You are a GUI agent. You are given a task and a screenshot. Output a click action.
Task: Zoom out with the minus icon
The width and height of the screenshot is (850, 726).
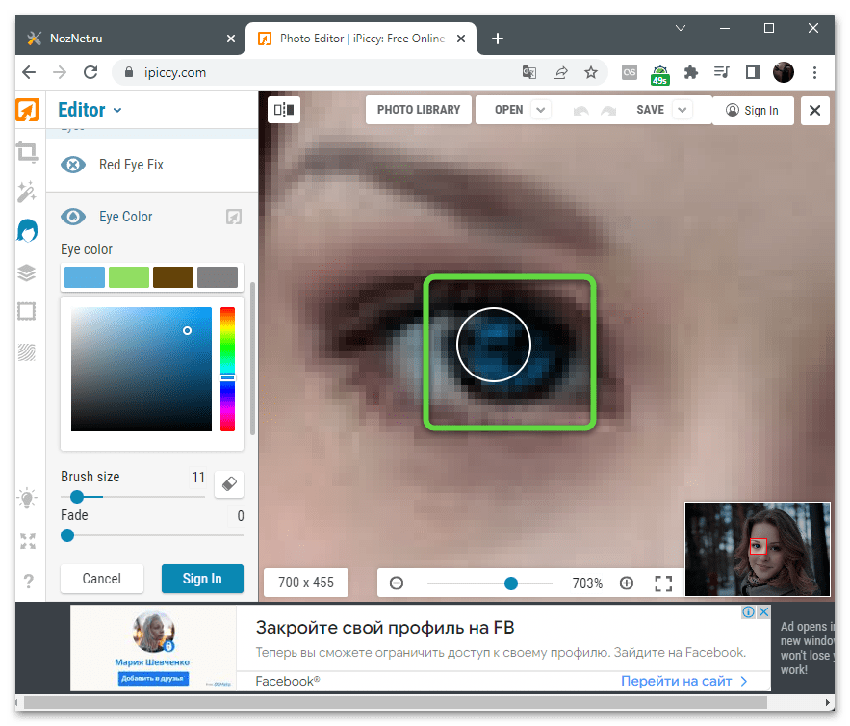coord(397,583)
